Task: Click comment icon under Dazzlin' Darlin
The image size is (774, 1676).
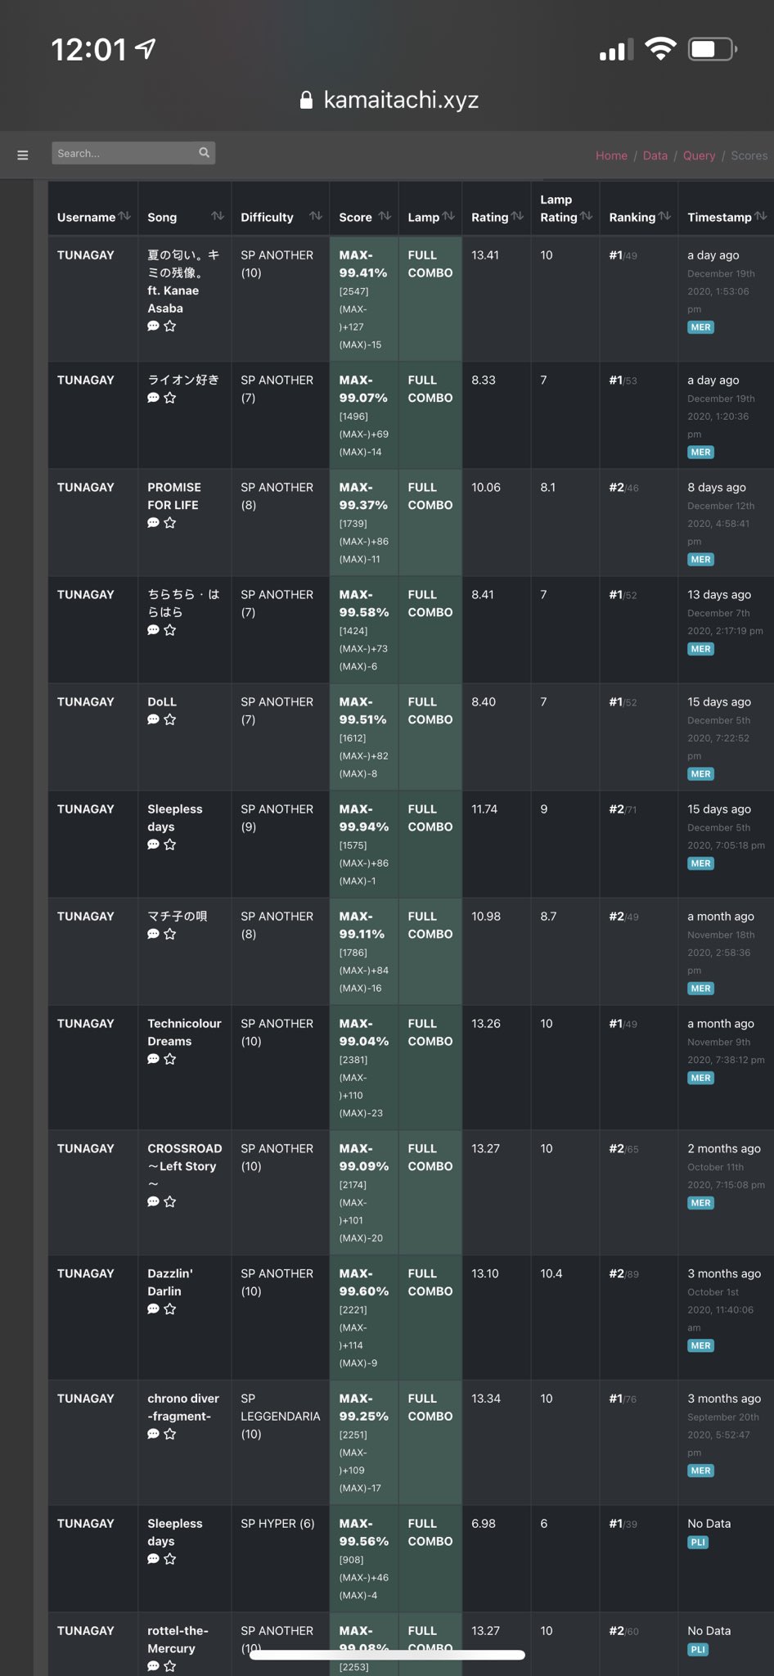Action: (153, 1309)
